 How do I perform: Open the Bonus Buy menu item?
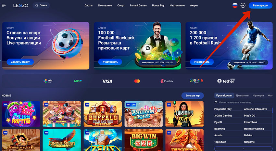(x=158, y=6)
